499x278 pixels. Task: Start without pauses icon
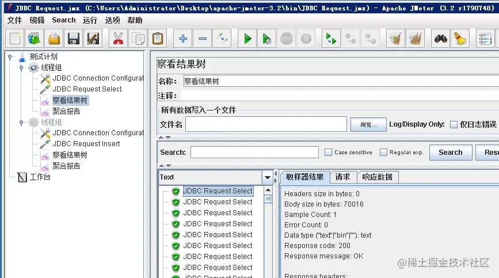pyautogui.click(x=266, y=39)
